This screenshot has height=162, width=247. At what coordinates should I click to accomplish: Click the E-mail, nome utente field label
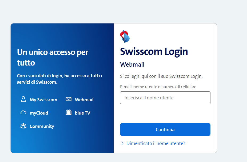coord(158,87)
